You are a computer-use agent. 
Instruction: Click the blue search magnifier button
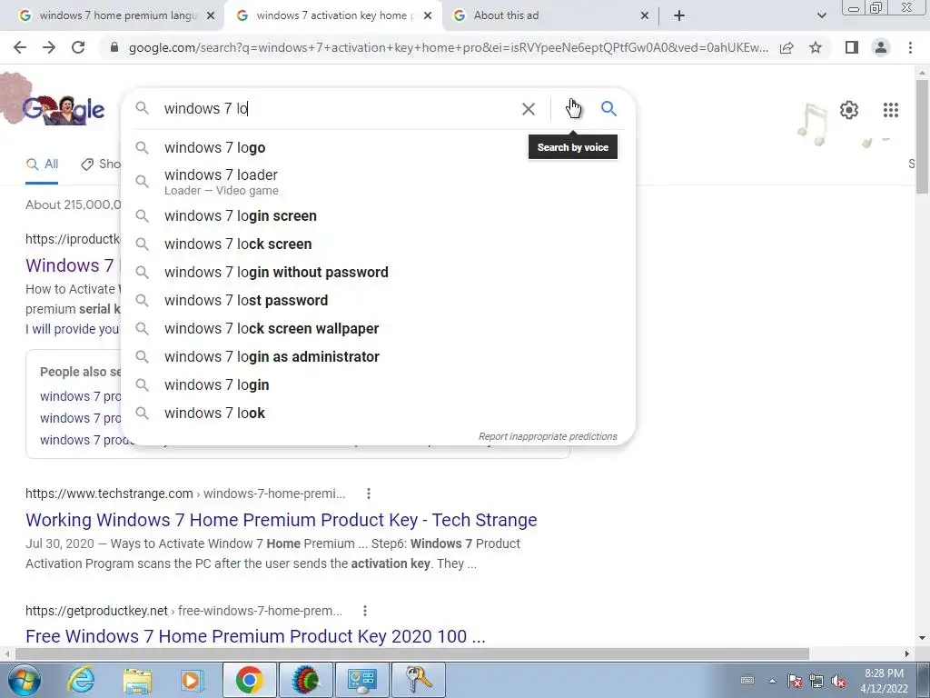[x=608, y=109]
